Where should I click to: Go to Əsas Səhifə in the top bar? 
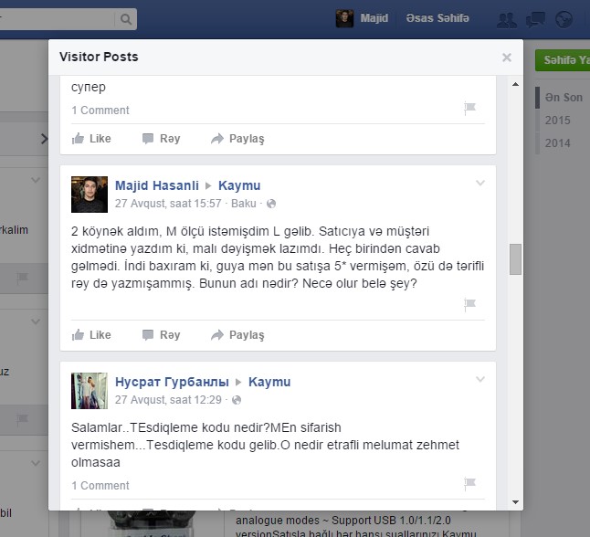coord(437,18)
